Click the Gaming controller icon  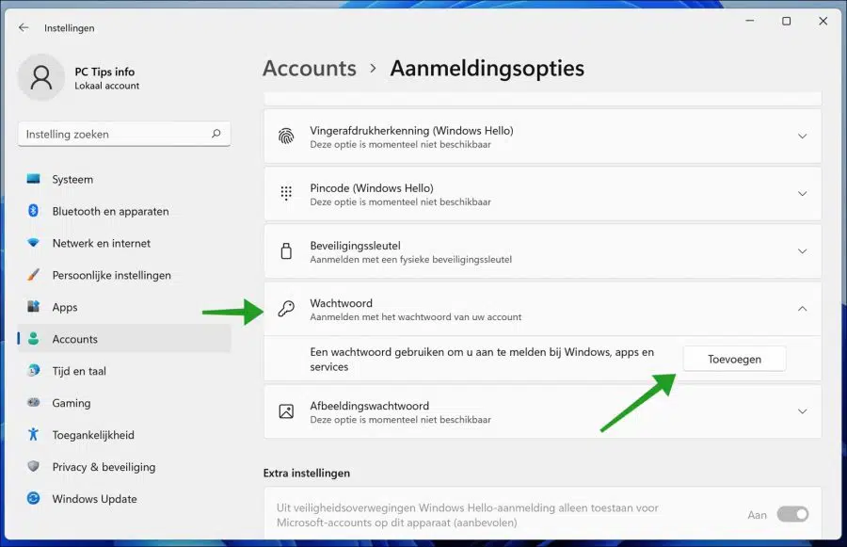pos(34,402)
